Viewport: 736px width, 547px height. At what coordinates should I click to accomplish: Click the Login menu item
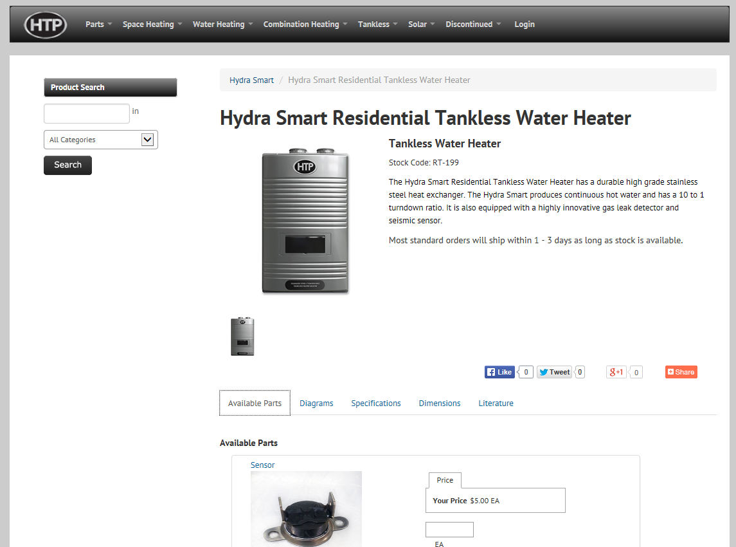coord(525,24)
